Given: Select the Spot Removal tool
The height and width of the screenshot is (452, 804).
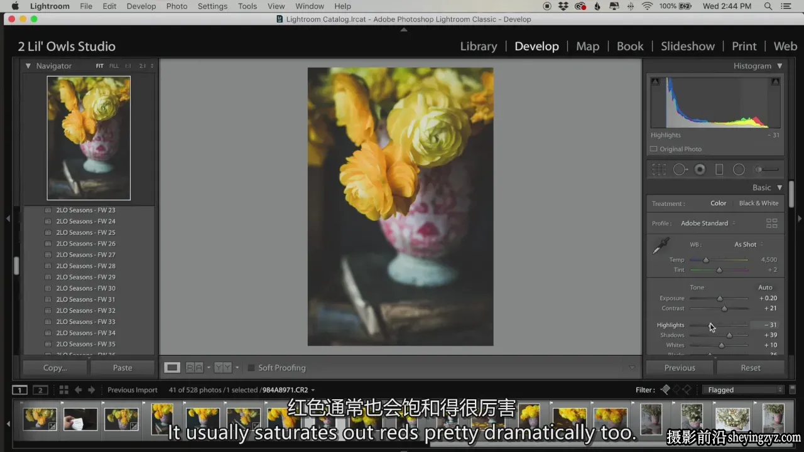Looking at the screenshot, I should [x=680, y=169].
